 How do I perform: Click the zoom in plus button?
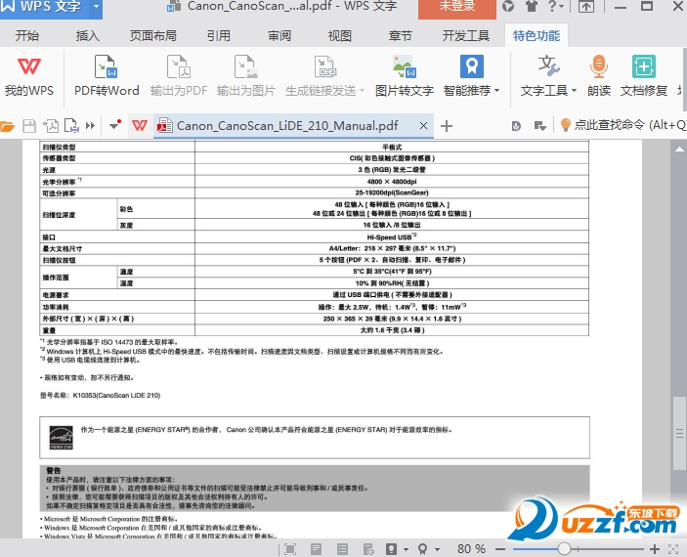pyautogui.click(x=655, y=549)
